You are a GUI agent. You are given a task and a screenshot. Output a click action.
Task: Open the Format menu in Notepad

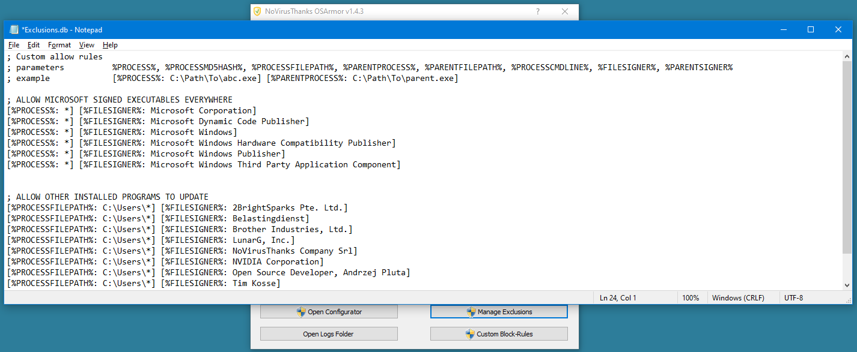[x=59, y=45]
